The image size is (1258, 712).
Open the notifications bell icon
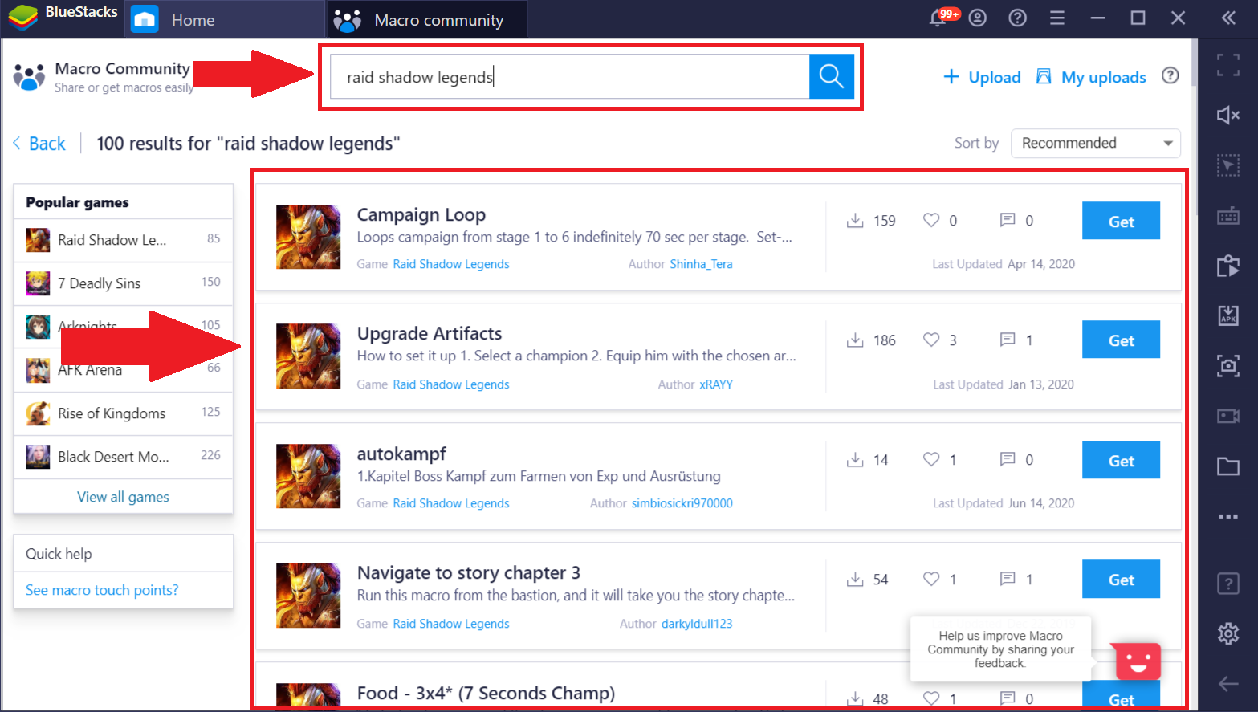(x=938, y=18)
